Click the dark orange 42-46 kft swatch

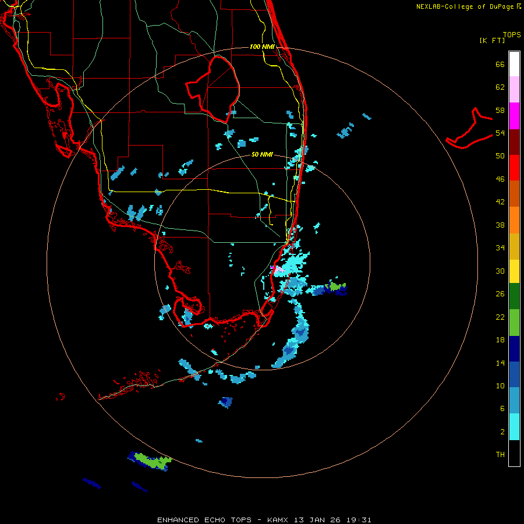[514, 194]
